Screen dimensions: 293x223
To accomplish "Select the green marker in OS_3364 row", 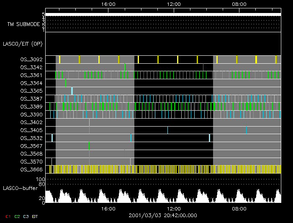I will (x=65, y=83).
